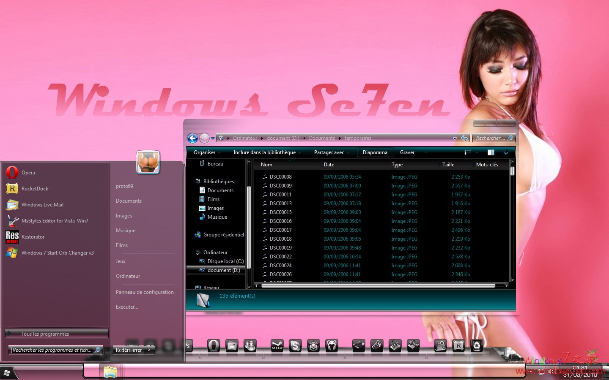Launch Opera from the dock

[214, 346]
